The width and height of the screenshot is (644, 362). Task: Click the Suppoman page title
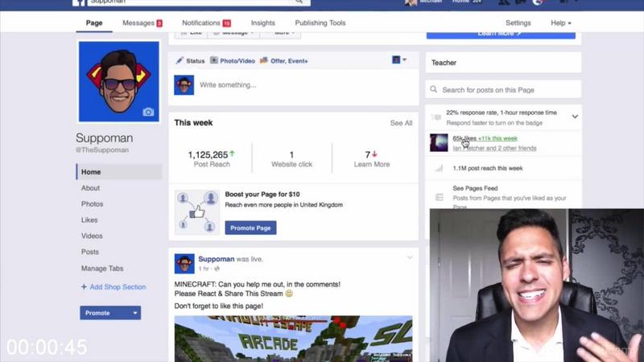tap(105, 138)
